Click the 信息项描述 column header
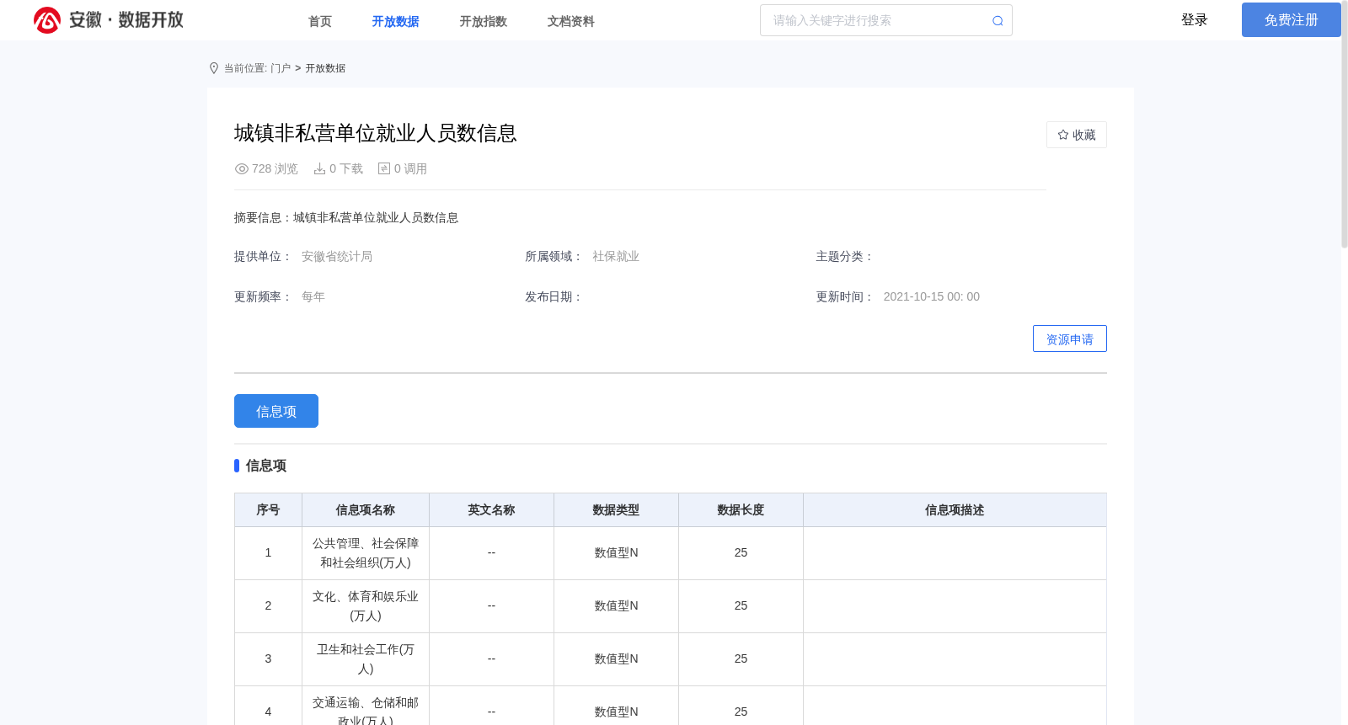Viewport: 1348px width, 725px height. click(955, 510)
